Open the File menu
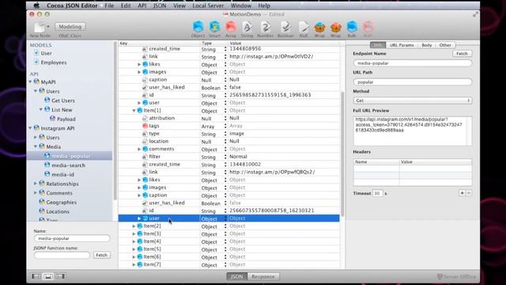The width and height of the screenshot is (506, 285). (109, 6)
